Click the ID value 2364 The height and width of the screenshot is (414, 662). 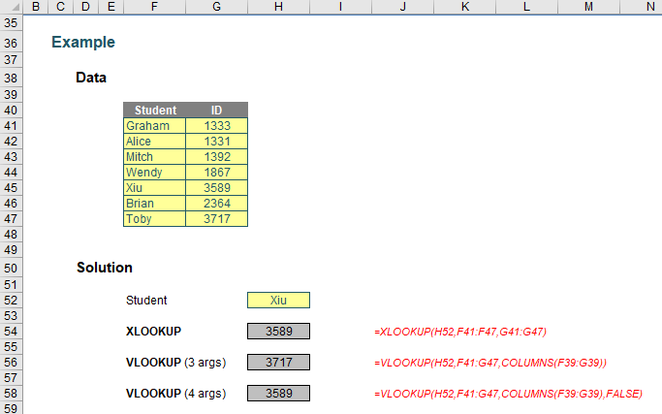point(216,204)
